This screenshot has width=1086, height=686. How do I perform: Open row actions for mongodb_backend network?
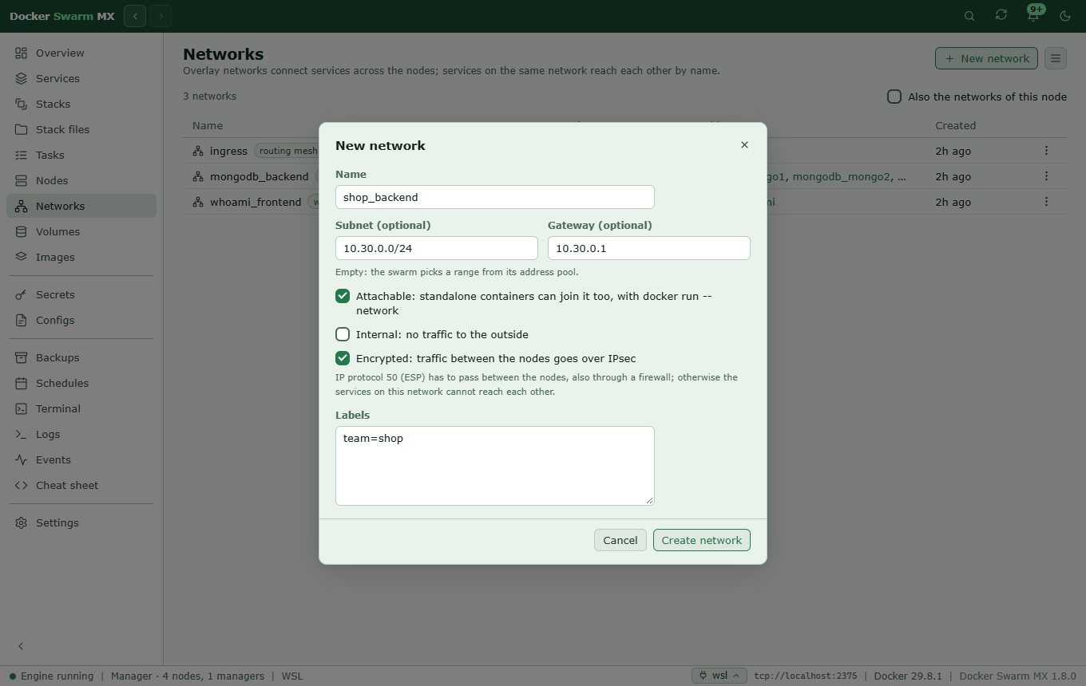coord(1046,176)
